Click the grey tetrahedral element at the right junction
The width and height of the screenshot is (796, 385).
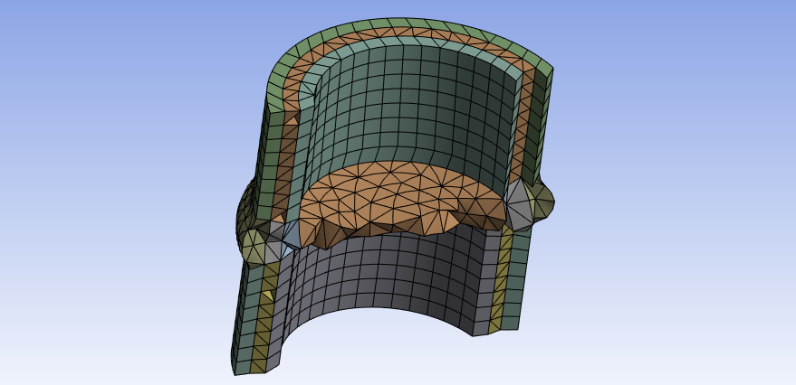click(x=519, y=205)
